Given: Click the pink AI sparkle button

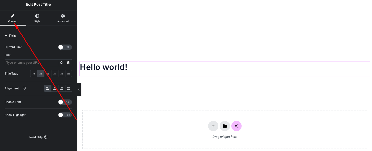Looking at the screenshot, I should coord(237,126).
